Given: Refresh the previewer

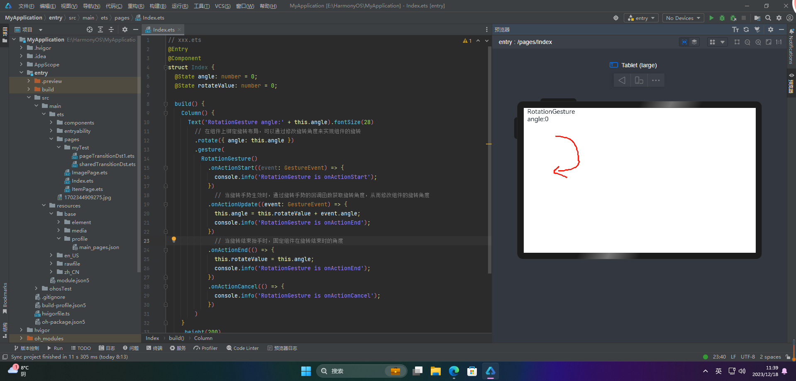Looking at the screenshot, I should tap(746, 29).
